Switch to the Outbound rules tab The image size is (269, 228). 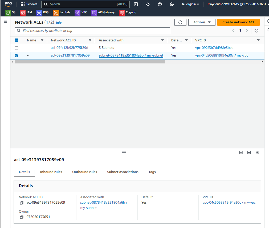tap(85, 172)
